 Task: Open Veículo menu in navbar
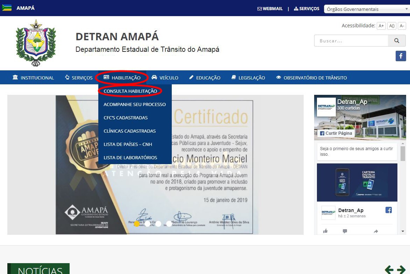click(165, 78)
